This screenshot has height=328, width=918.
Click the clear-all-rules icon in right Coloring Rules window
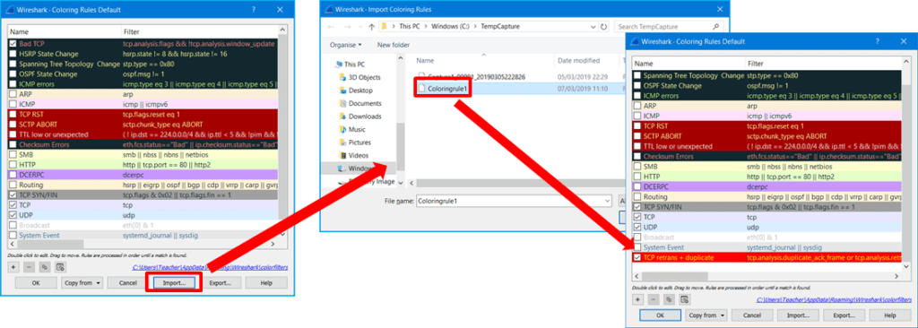pos(684,299)
